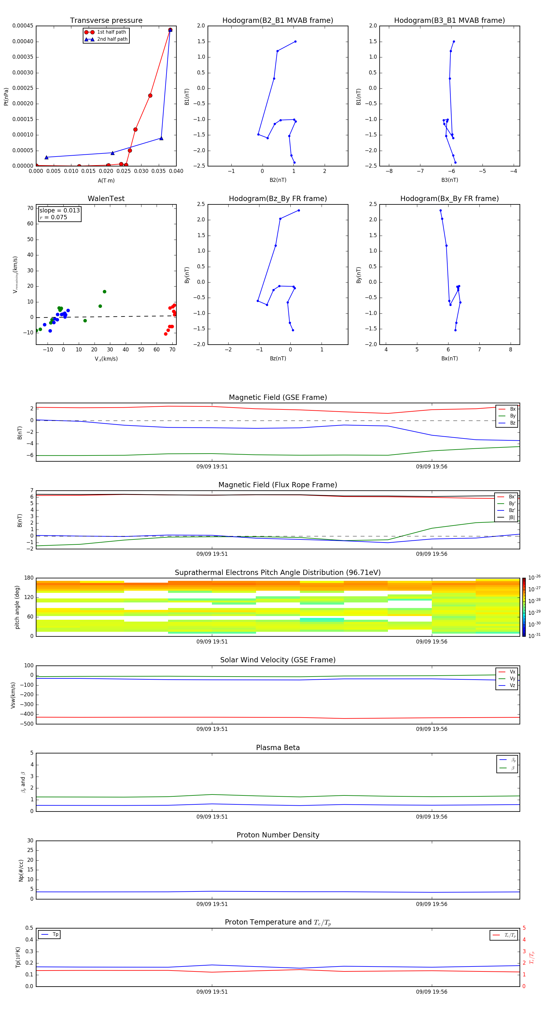Screen dimensions: 556x1019
Task: Click the 'Pt(nPa)' y-axis label
Action: point(6,96)
